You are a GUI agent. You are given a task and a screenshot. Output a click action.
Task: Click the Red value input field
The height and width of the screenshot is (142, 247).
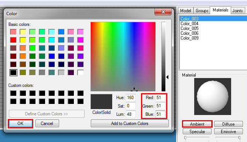[x=160, y=98]
